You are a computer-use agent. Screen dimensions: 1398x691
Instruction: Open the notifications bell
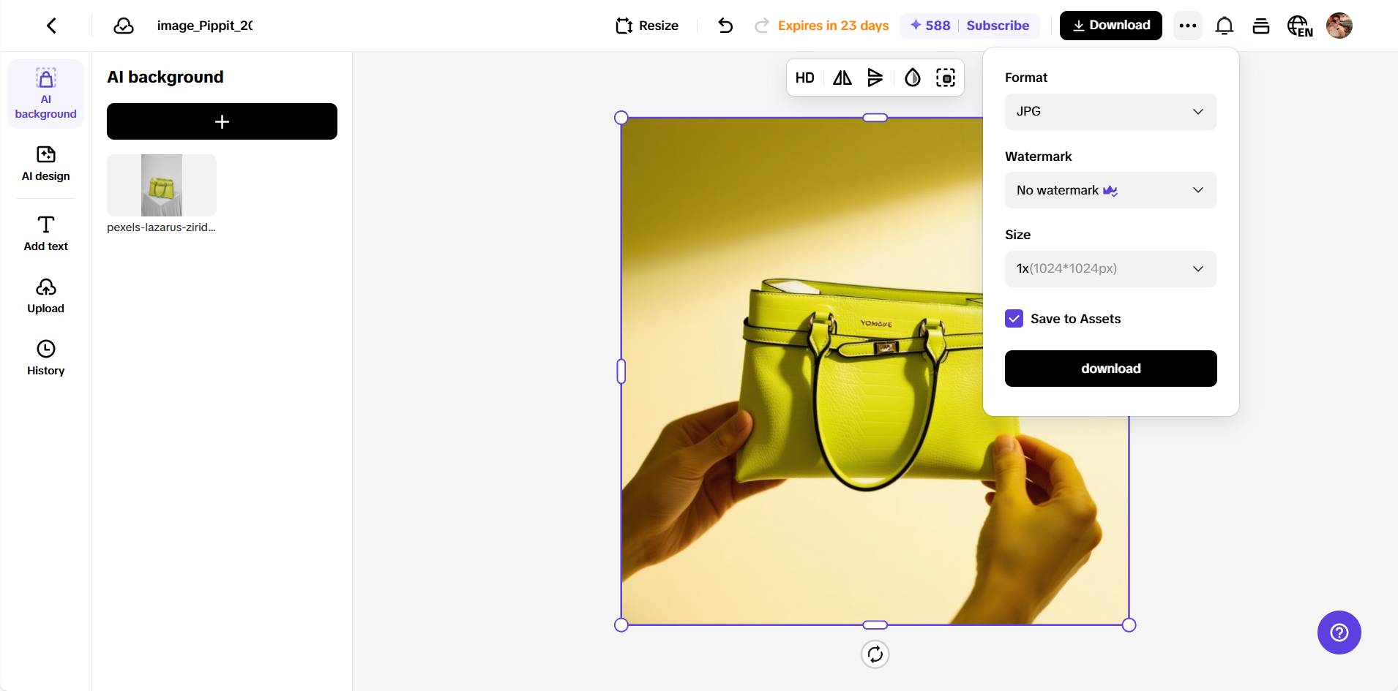1225,26
